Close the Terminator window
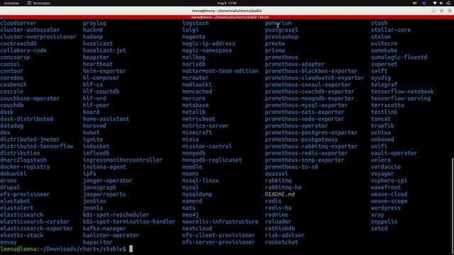 click(450, 11)
